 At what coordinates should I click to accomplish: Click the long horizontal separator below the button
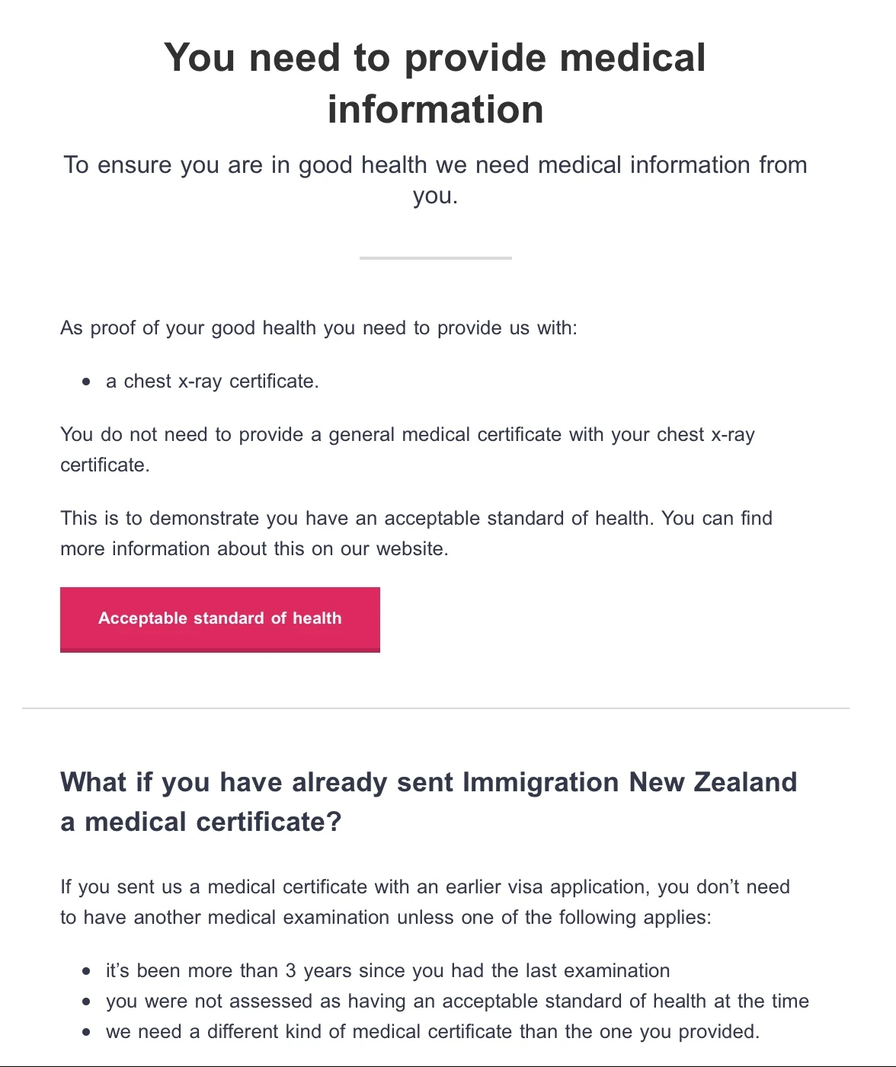coord(435,708)
